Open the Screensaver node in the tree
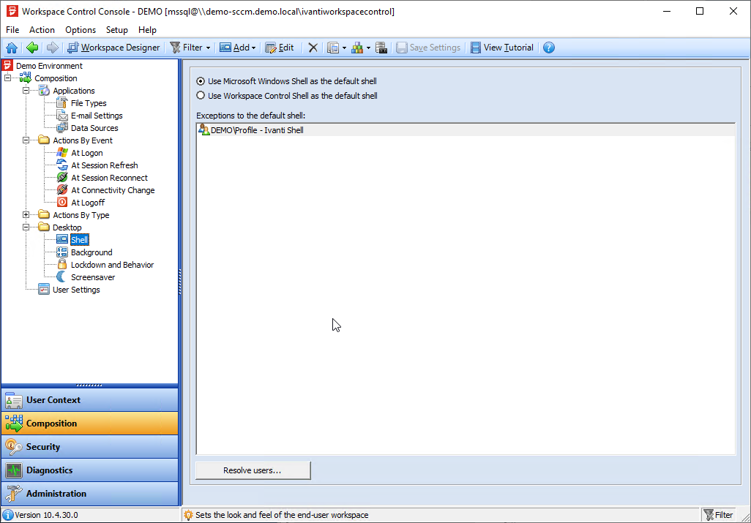Viewport: 751px width, 523px height. [92, 277]
